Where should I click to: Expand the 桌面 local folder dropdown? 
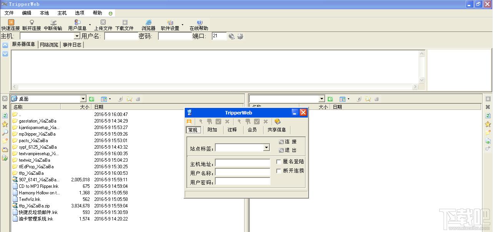pyautogui.click(x=83, y=99)
